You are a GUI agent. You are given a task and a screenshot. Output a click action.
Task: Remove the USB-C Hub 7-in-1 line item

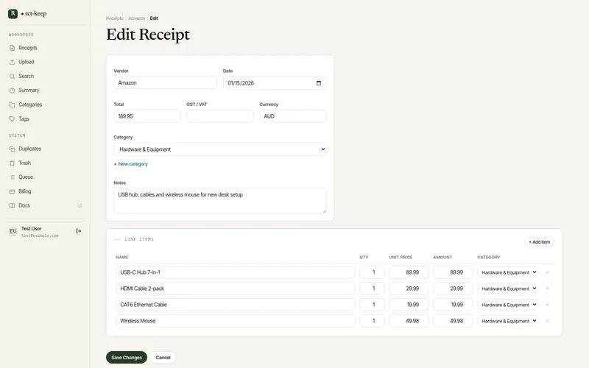tap(547, 272)
